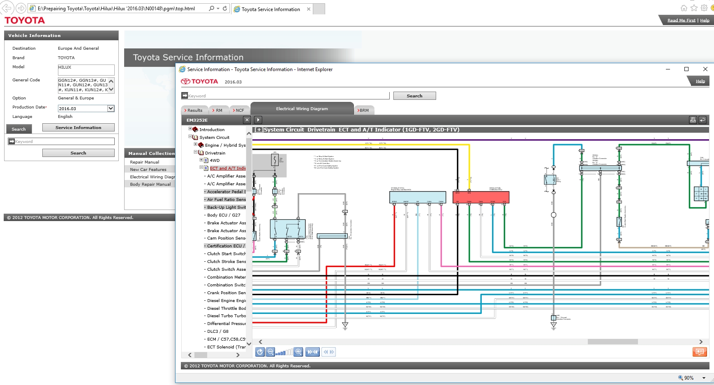Click the Service Information button
714x385 pixels.
click(x=78, y=128)
